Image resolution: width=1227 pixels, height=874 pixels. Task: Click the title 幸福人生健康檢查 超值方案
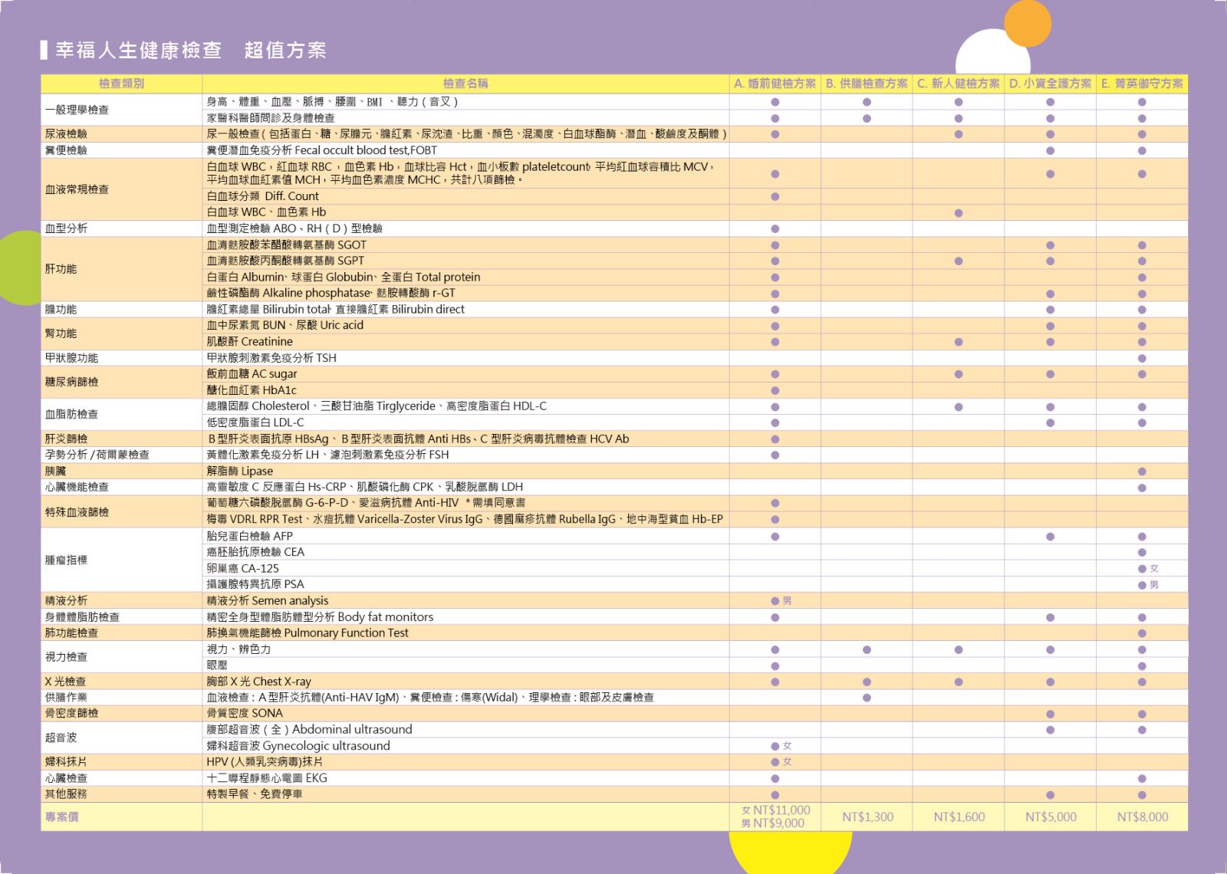191,51
